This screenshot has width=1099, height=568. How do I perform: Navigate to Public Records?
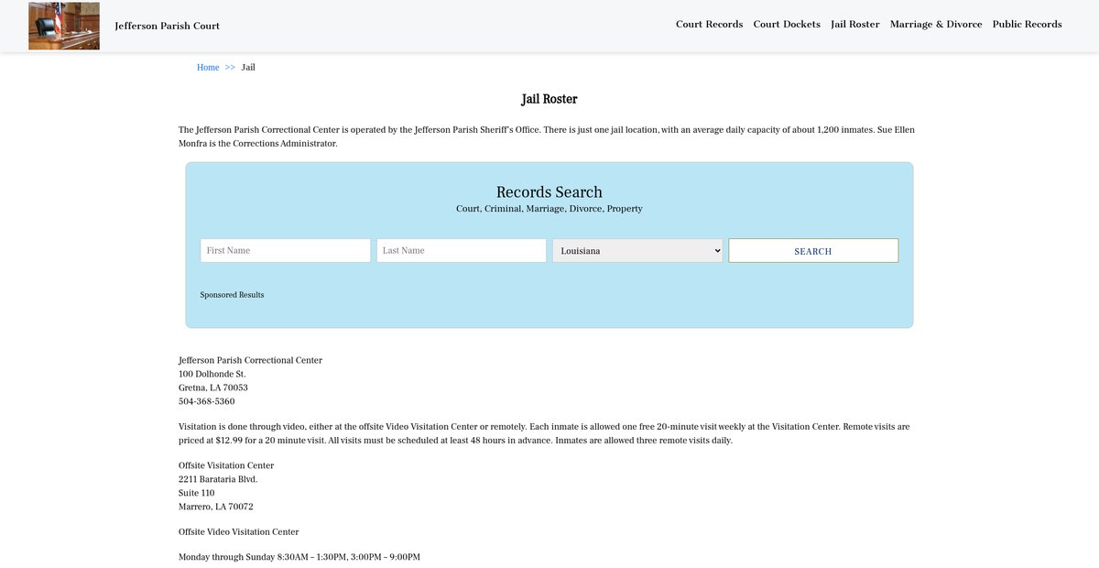1027,25
